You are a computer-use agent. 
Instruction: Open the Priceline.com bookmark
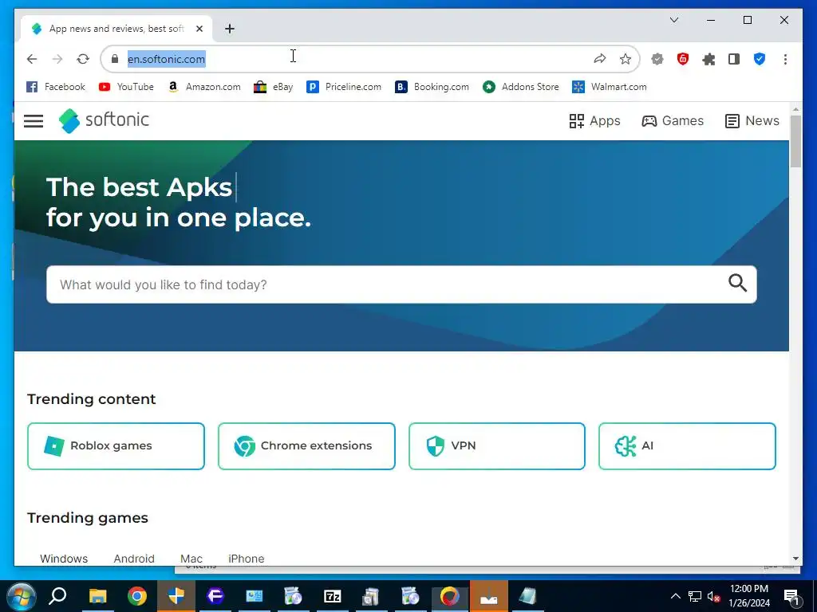(344, 87)
